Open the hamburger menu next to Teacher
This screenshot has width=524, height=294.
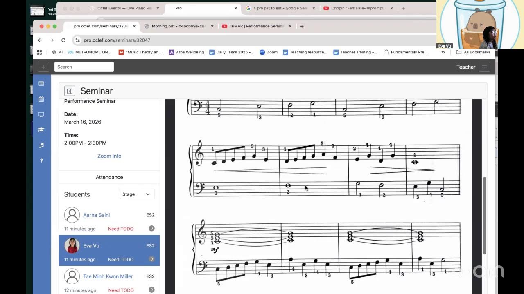pyautogui.click(x=484, y=67)
